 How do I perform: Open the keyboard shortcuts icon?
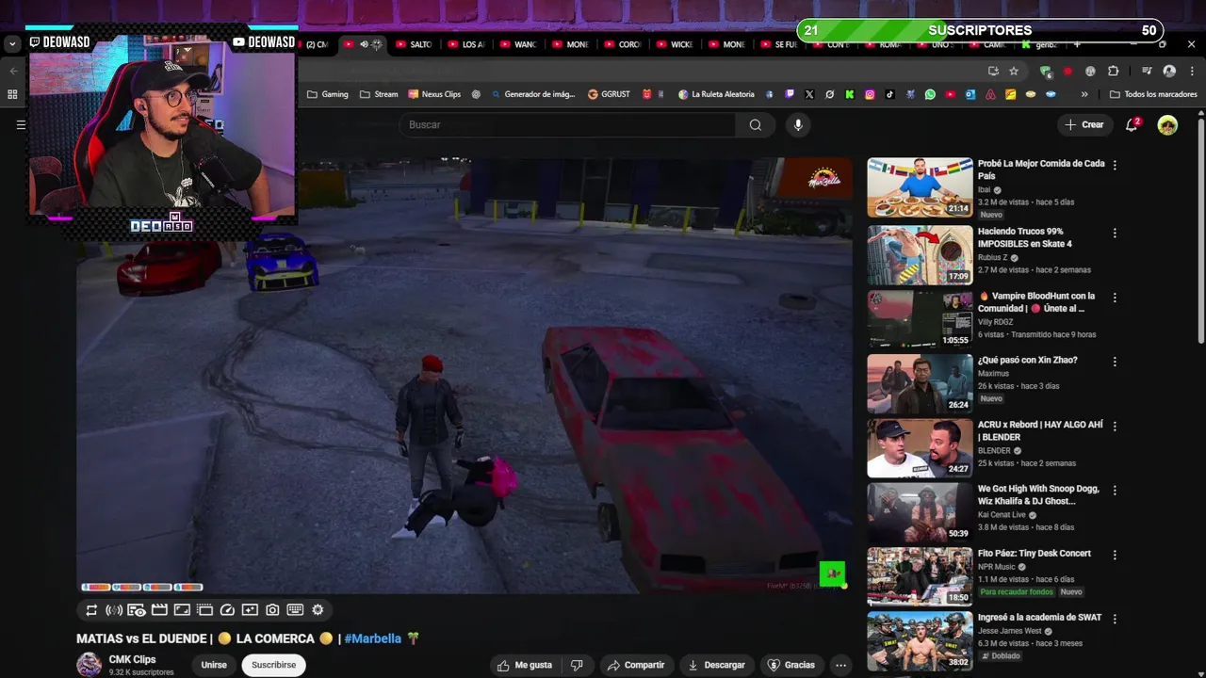click(x=295, y=610)
